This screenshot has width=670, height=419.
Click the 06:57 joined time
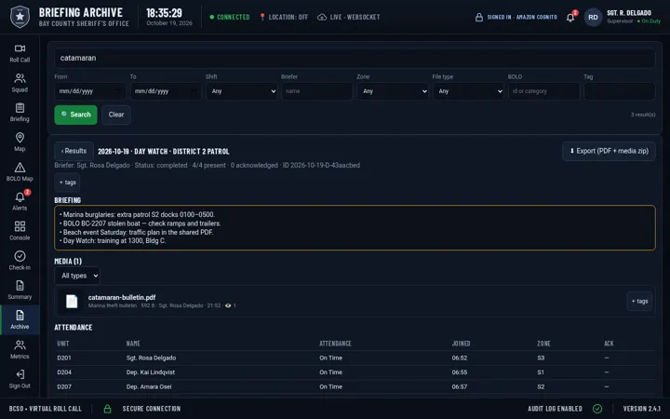click(460, 387)
